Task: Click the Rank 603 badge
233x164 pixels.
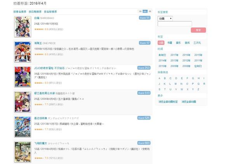Action: pos(144,143)
